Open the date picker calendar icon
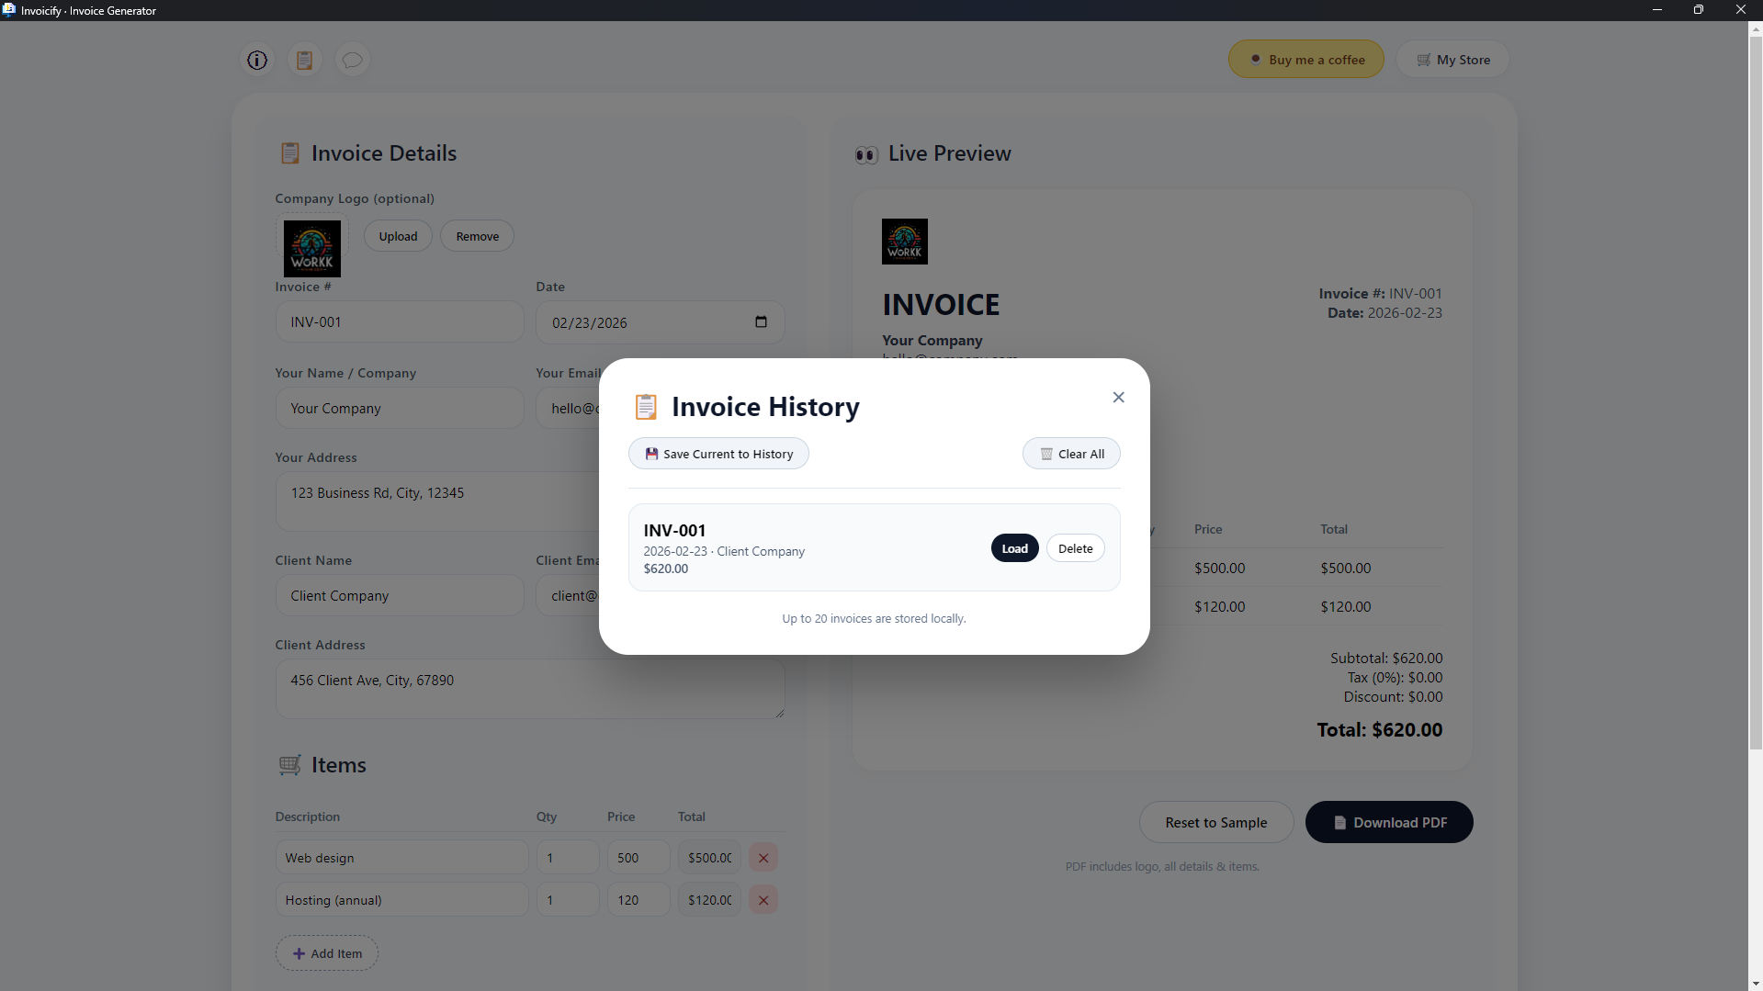 point(761,321)
